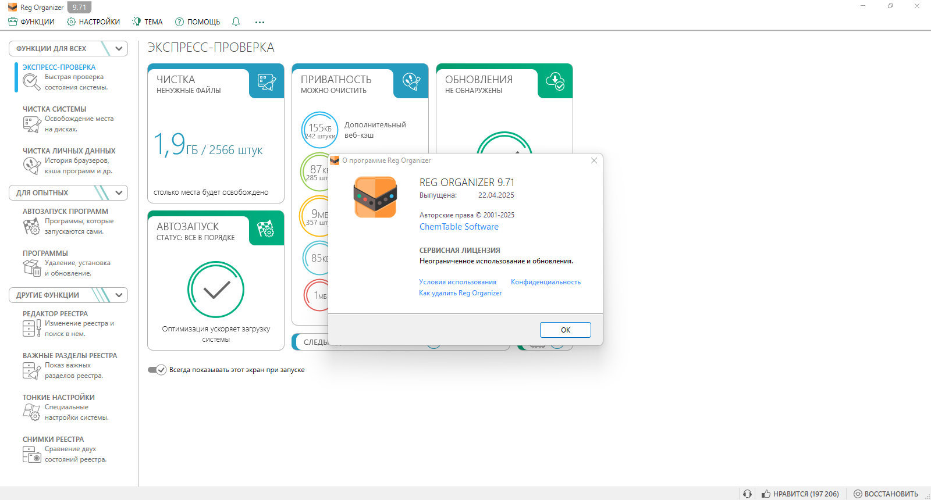Click the ОБНОВЛЕНИЯ cloud download icon
Viewport: 931px width, 500px height.
tap(555, 81)
